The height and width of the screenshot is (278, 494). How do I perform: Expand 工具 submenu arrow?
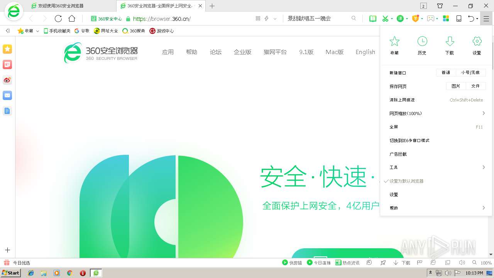(484, 167)
